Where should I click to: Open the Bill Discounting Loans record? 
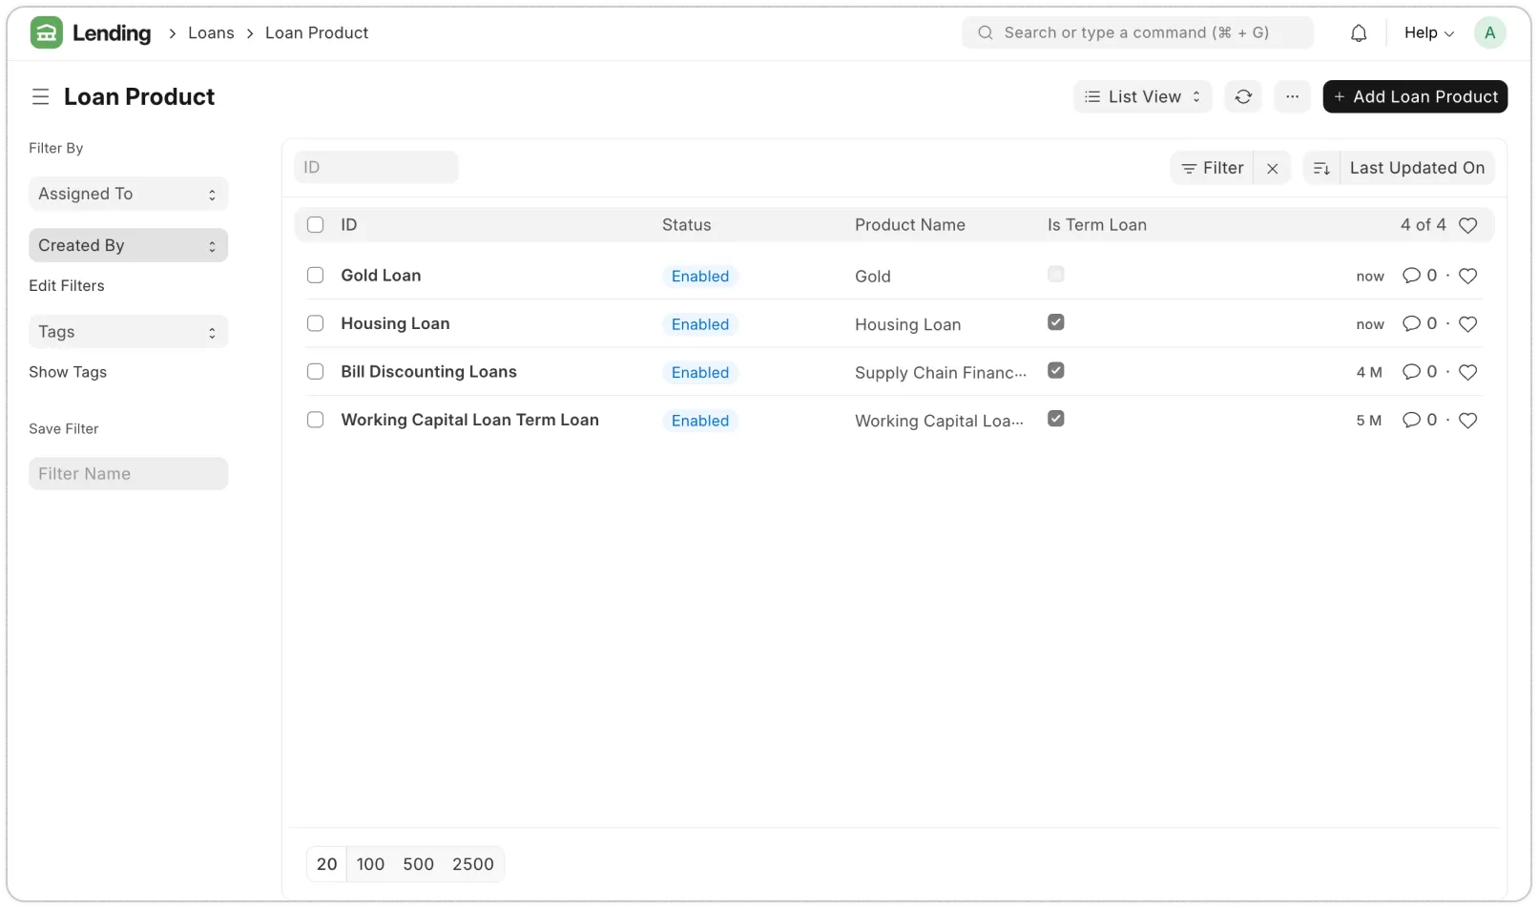427,371
